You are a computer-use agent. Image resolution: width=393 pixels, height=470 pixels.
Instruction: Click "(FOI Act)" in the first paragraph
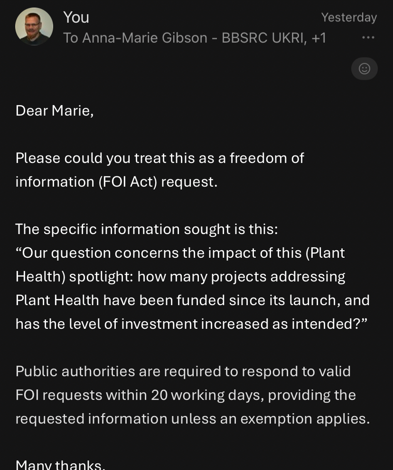click(128, 181)
